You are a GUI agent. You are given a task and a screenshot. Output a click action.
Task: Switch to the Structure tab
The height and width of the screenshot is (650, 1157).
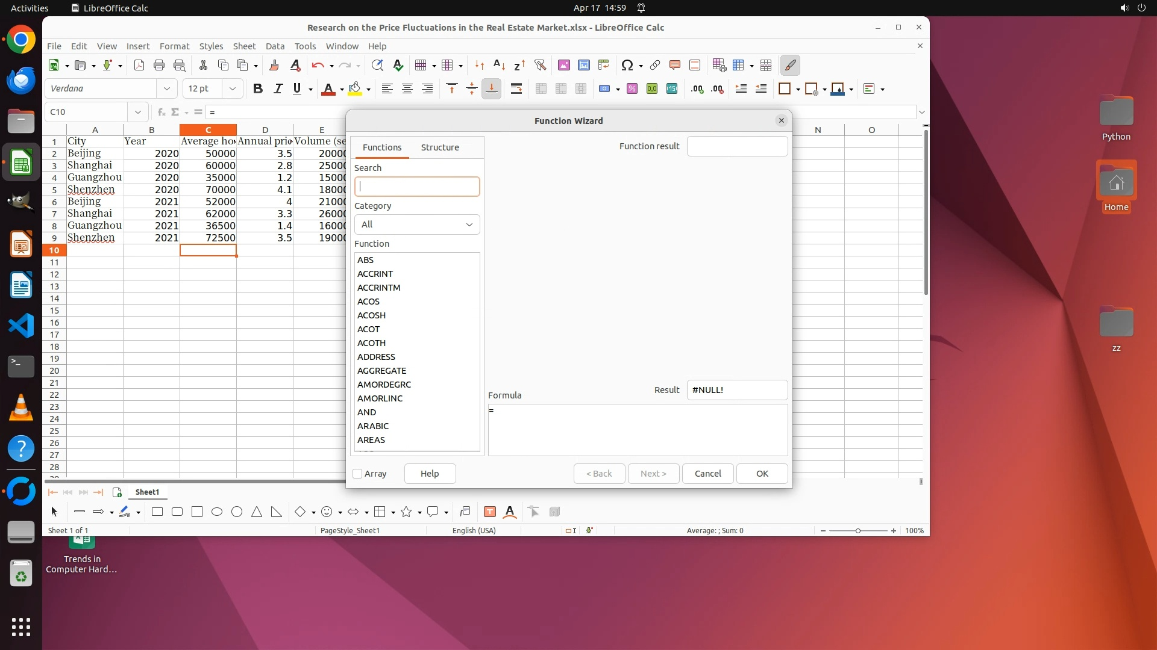point(440,147)
